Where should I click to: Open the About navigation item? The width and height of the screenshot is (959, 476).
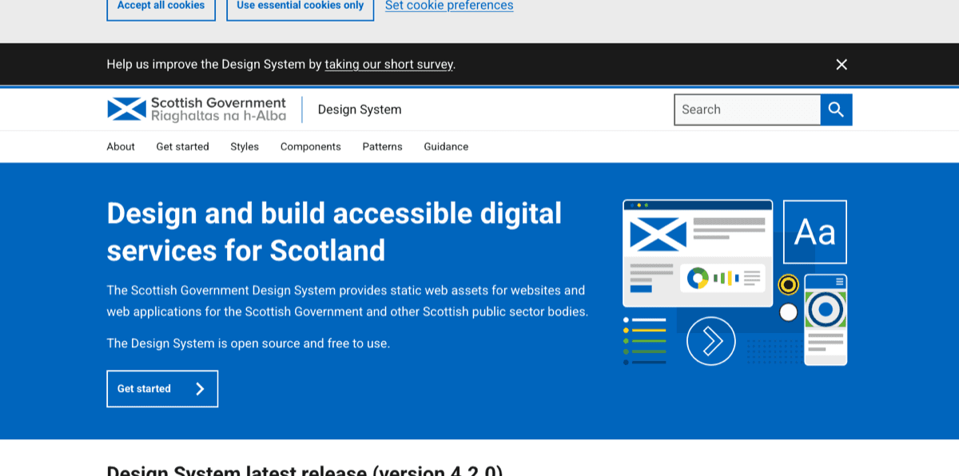(121, 147)
